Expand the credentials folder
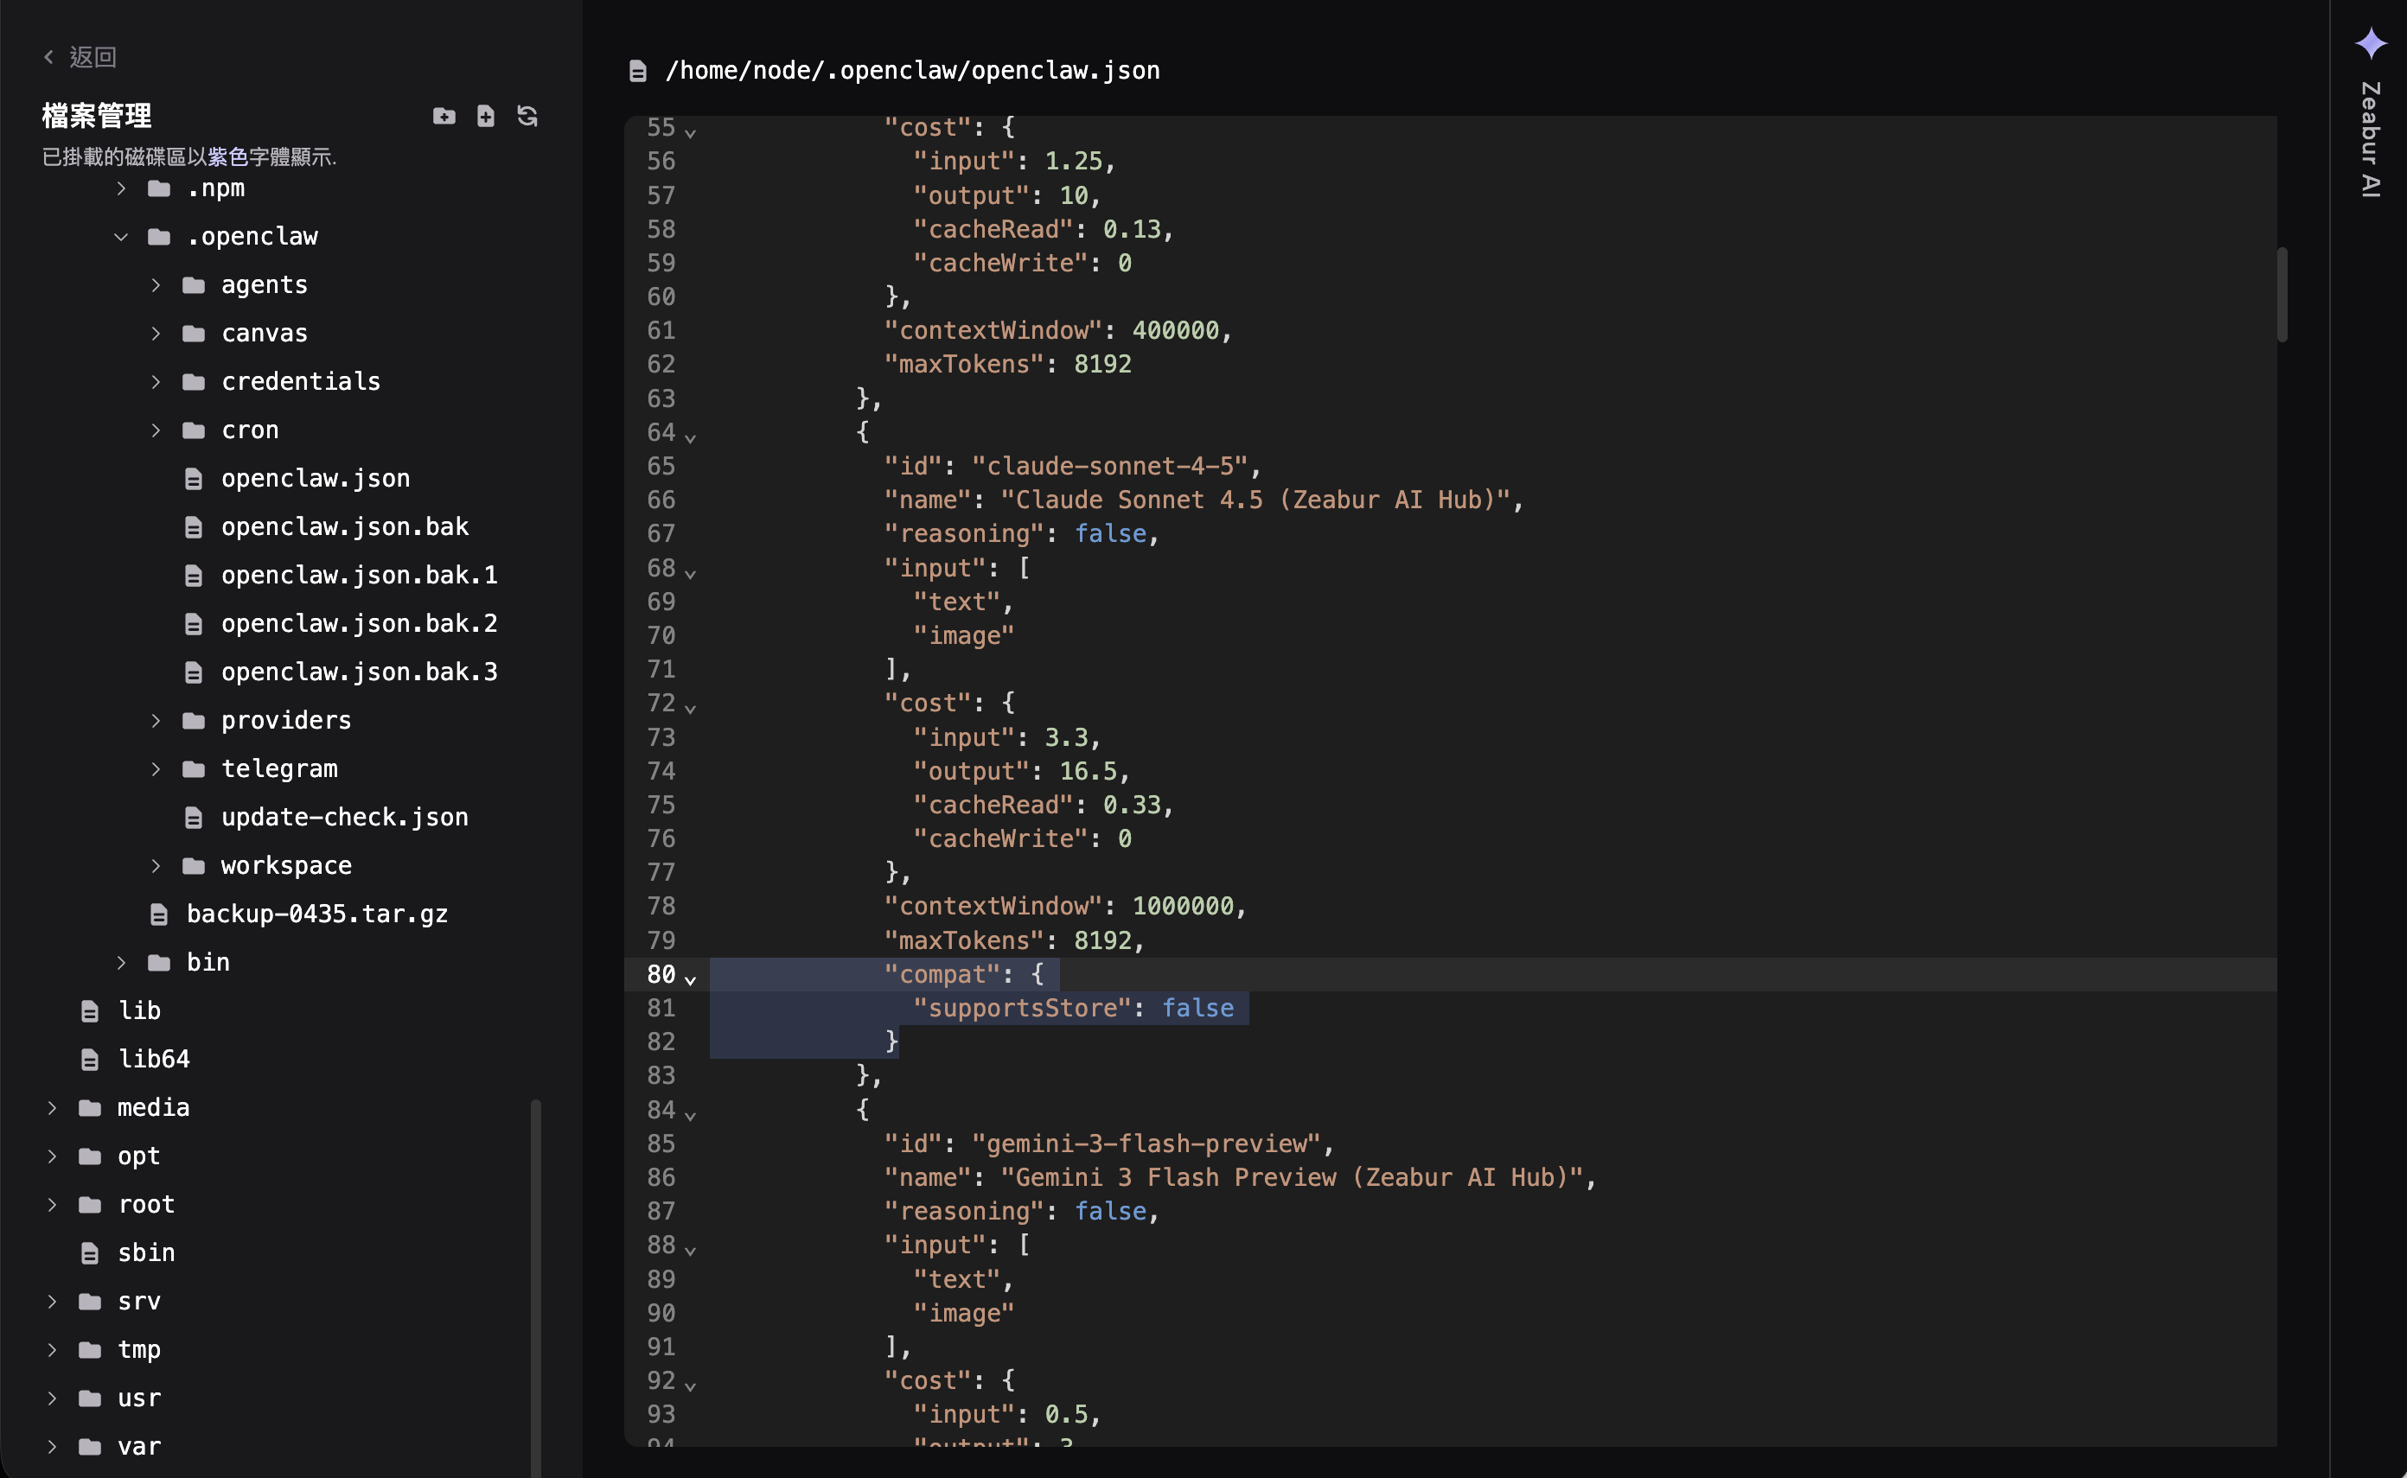Image resolution: width=2407 pixels, height=1478 pixels. [156, 382]
